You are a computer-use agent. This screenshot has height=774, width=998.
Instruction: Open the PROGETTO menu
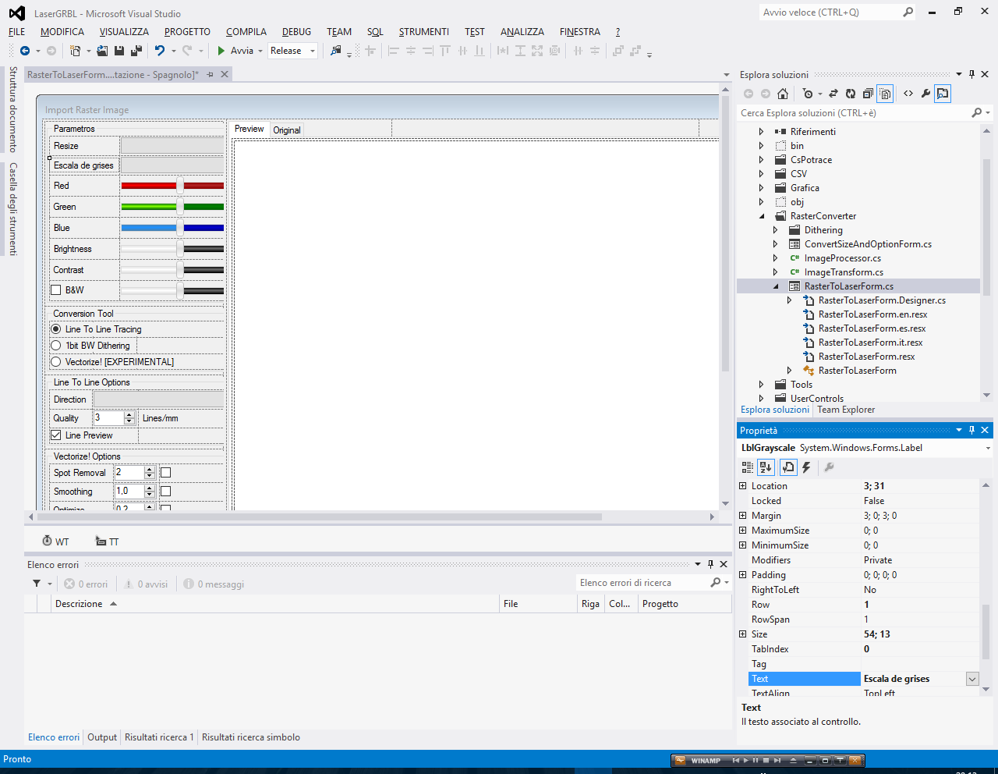click(187, 32)
